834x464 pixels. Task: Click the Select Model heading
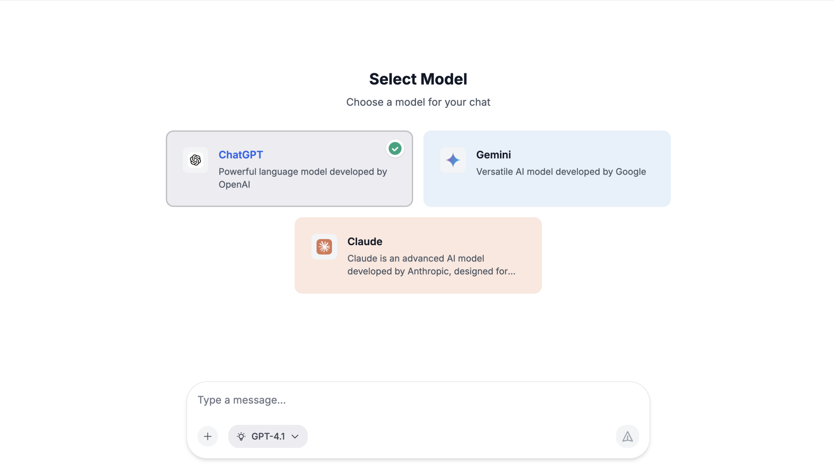[x=418, y=79]
